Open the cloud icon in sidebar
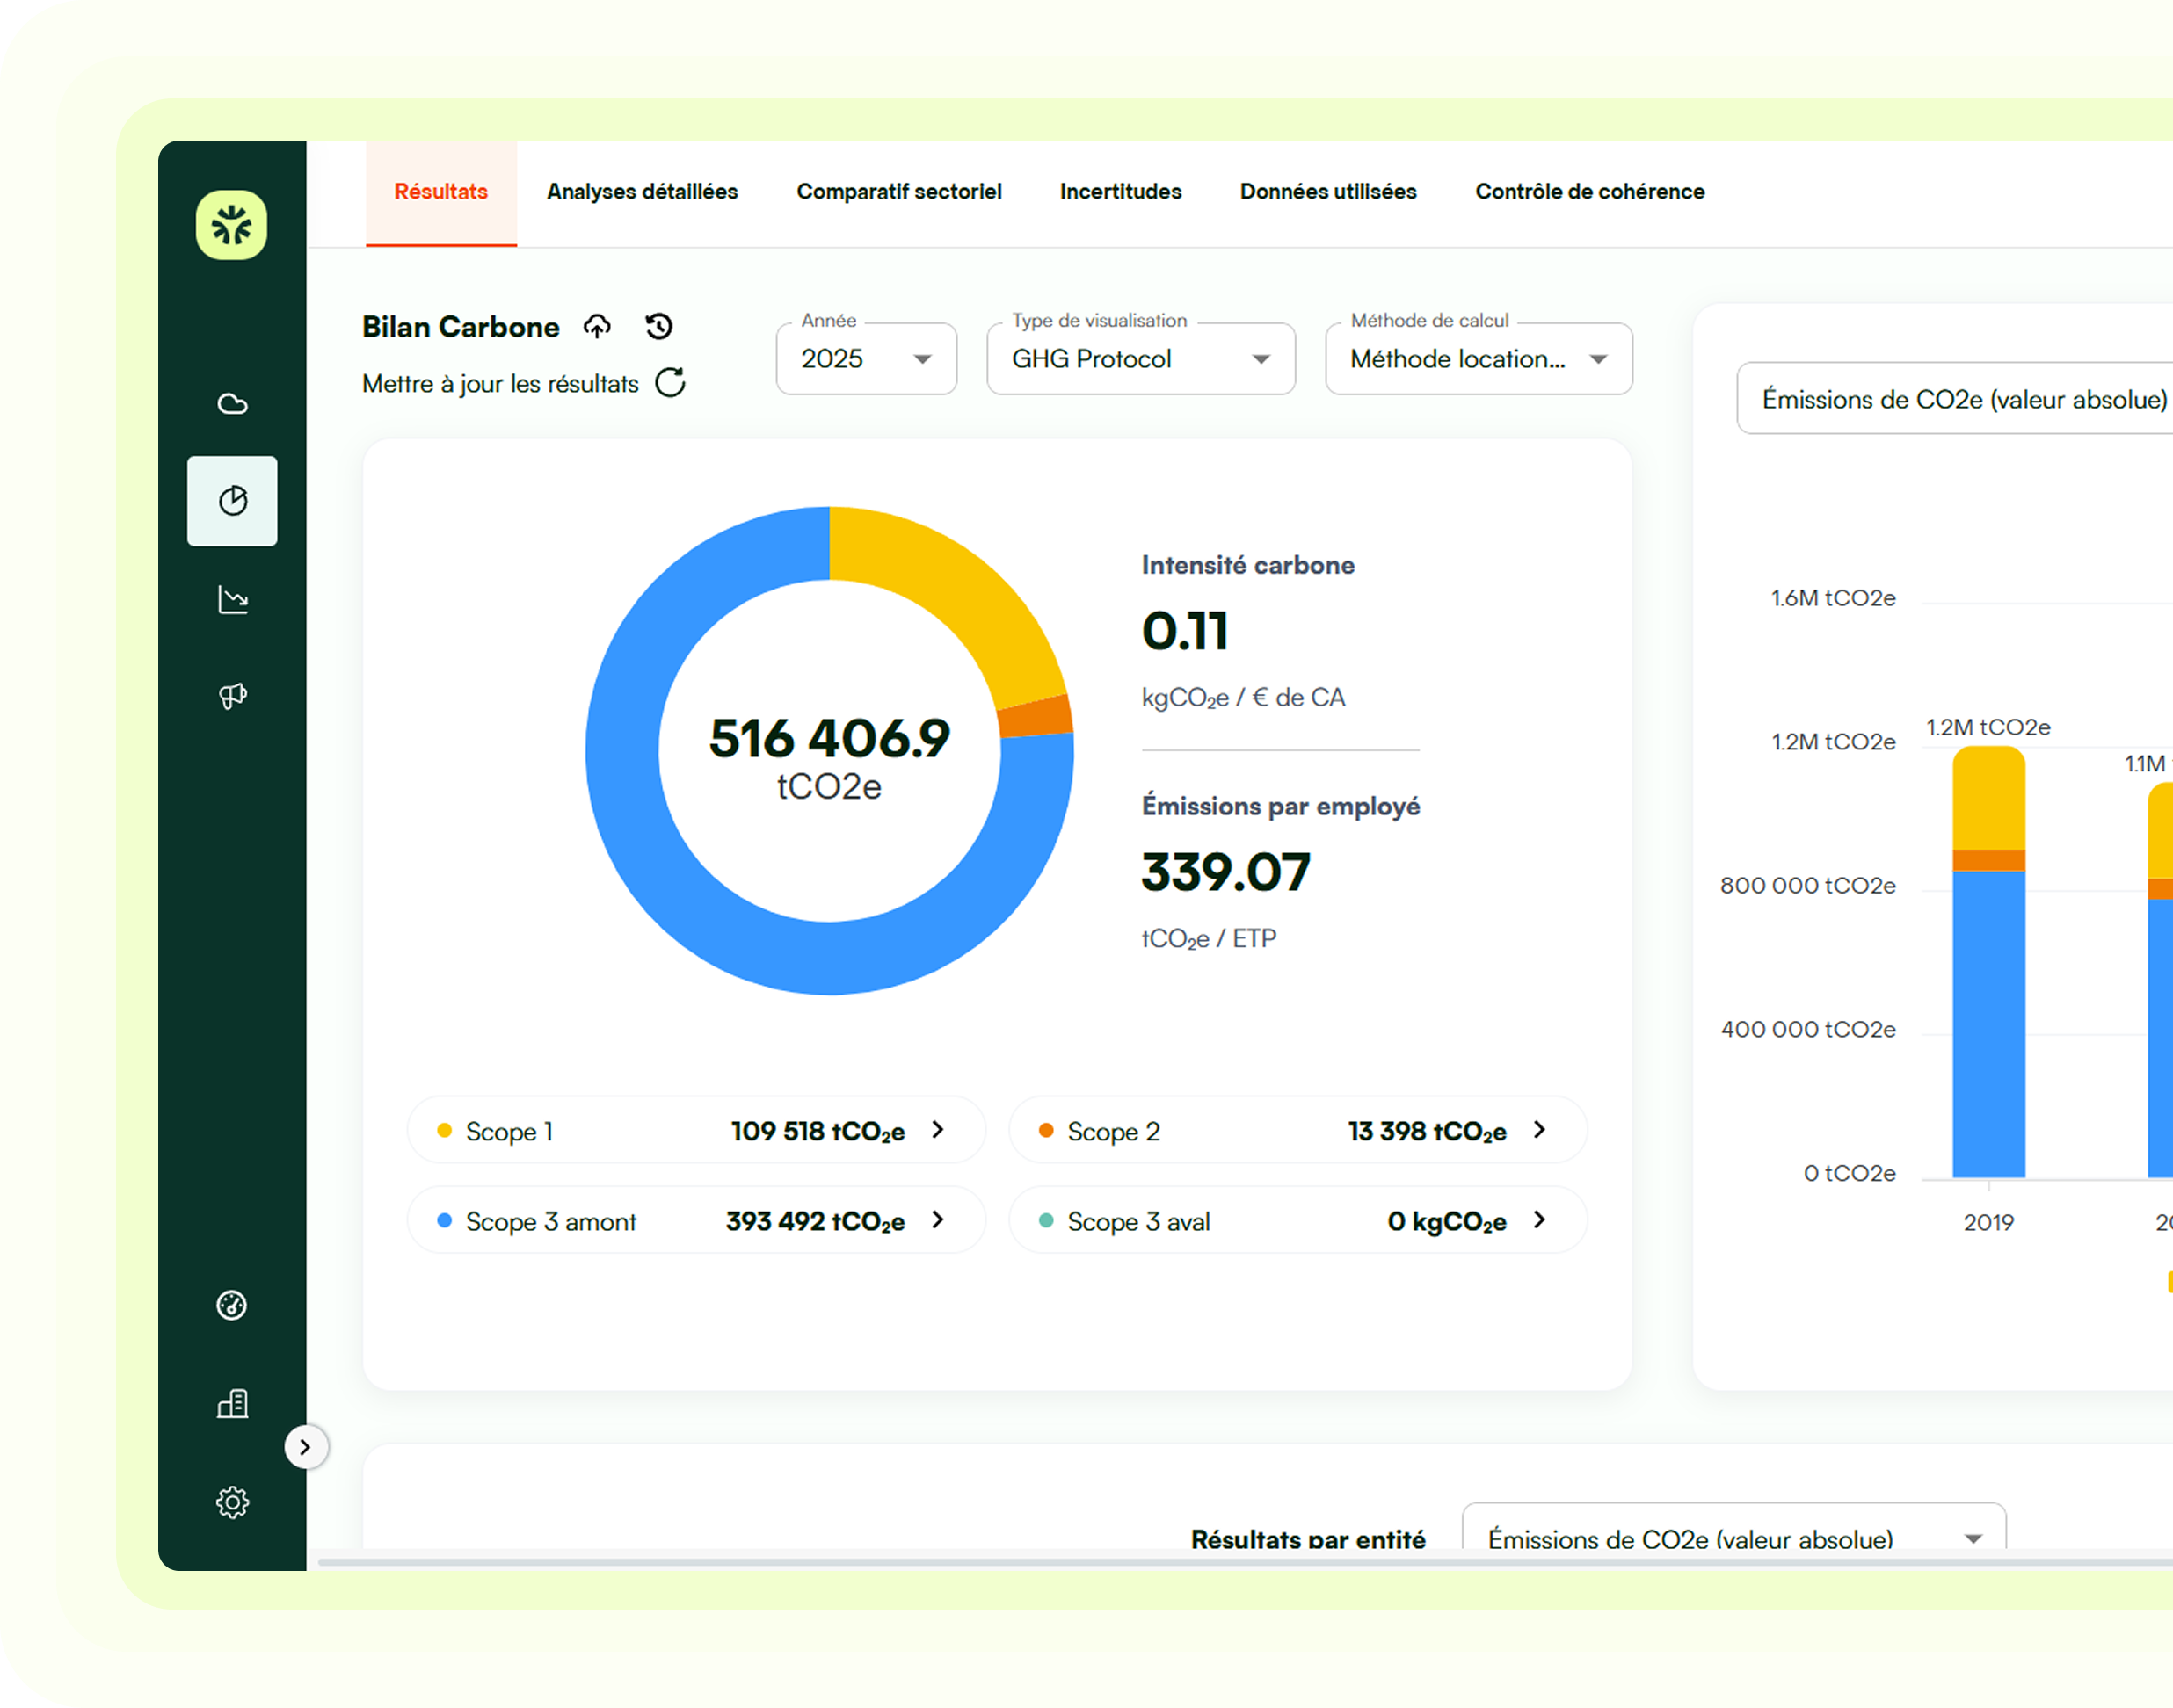2173x1708 pixels. [232, 404]
